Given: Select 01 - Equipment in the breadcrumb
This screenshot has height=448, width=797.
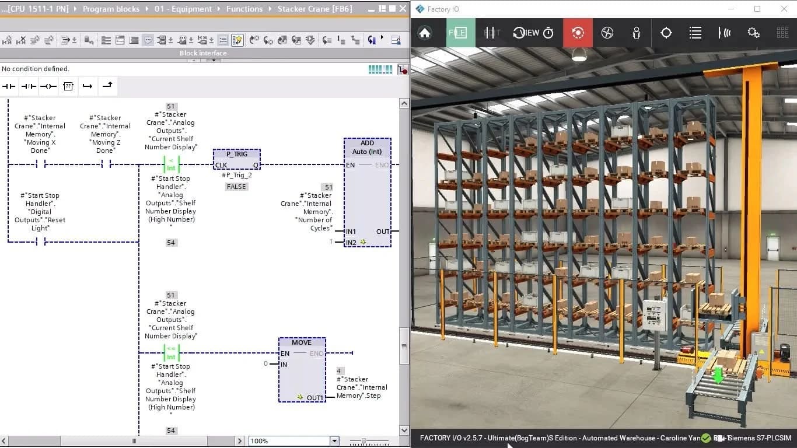Looking at the screenshot, I should click(183, 9).
